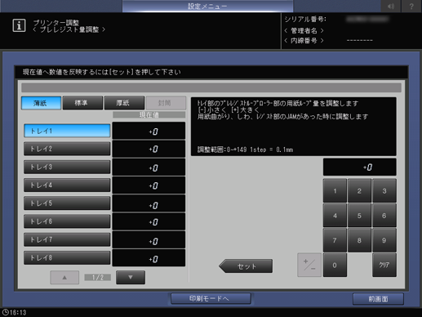Select トレイ6 button
This screenshot has height=317, width=422.
tap(67, 221)
